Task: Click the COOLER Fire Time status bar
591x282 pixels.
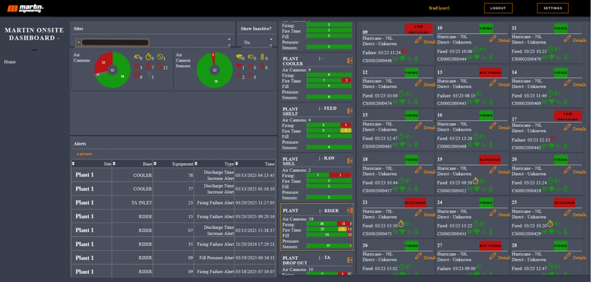Action: point(329,80)
